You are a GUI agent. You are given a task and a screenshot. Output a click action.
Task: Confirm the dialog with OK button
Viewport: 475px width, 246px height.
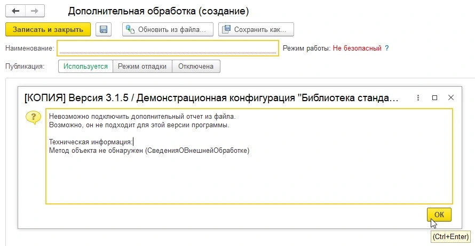coord(439,215)
